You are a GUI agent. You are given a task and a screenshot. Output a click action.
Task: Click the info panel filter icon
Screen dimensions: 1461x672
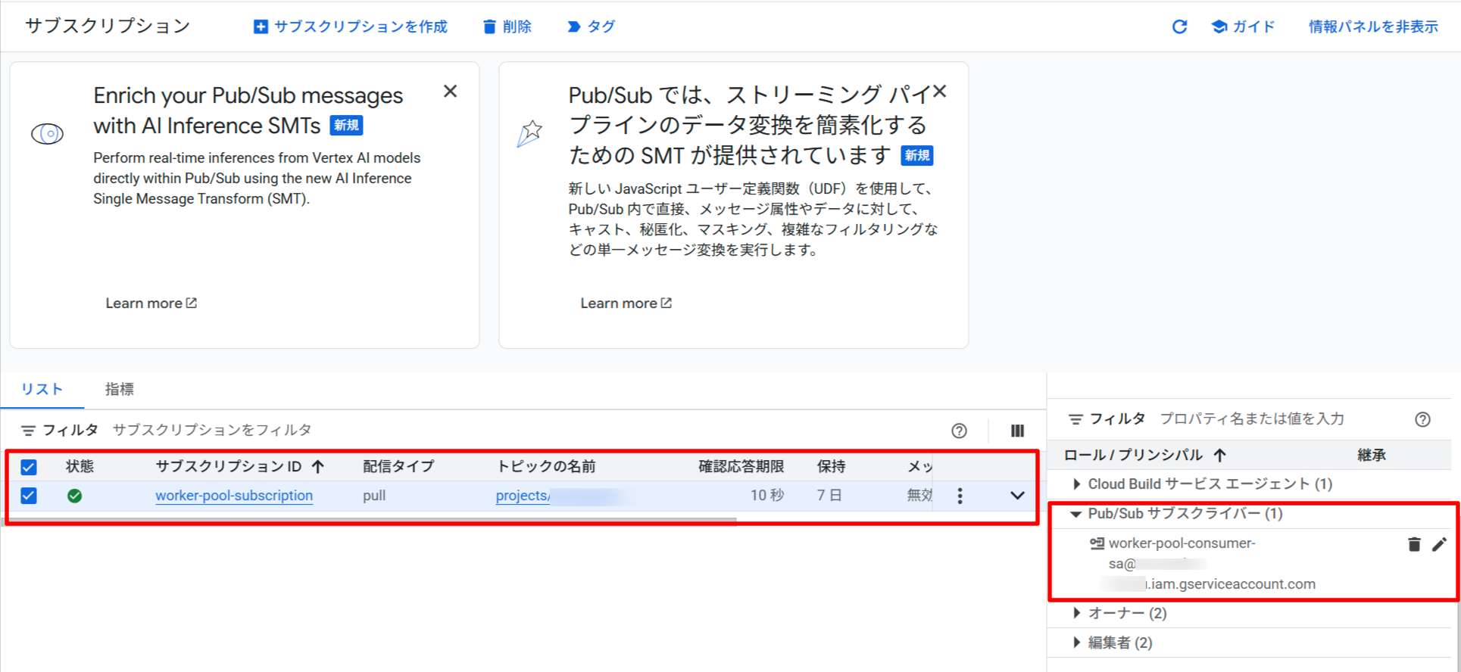point(1075,419)
